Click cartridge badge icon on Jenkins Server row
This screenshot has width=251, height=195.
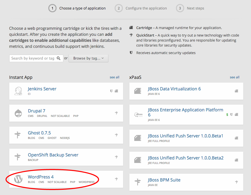pos(116,91)
